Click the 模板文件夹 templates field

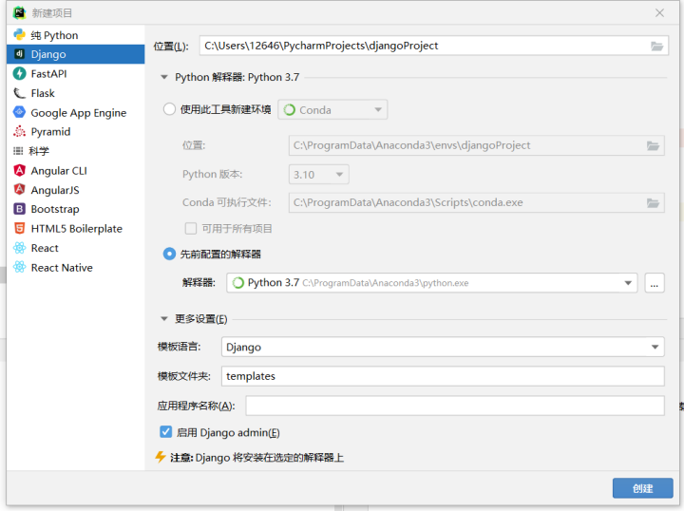443,376
